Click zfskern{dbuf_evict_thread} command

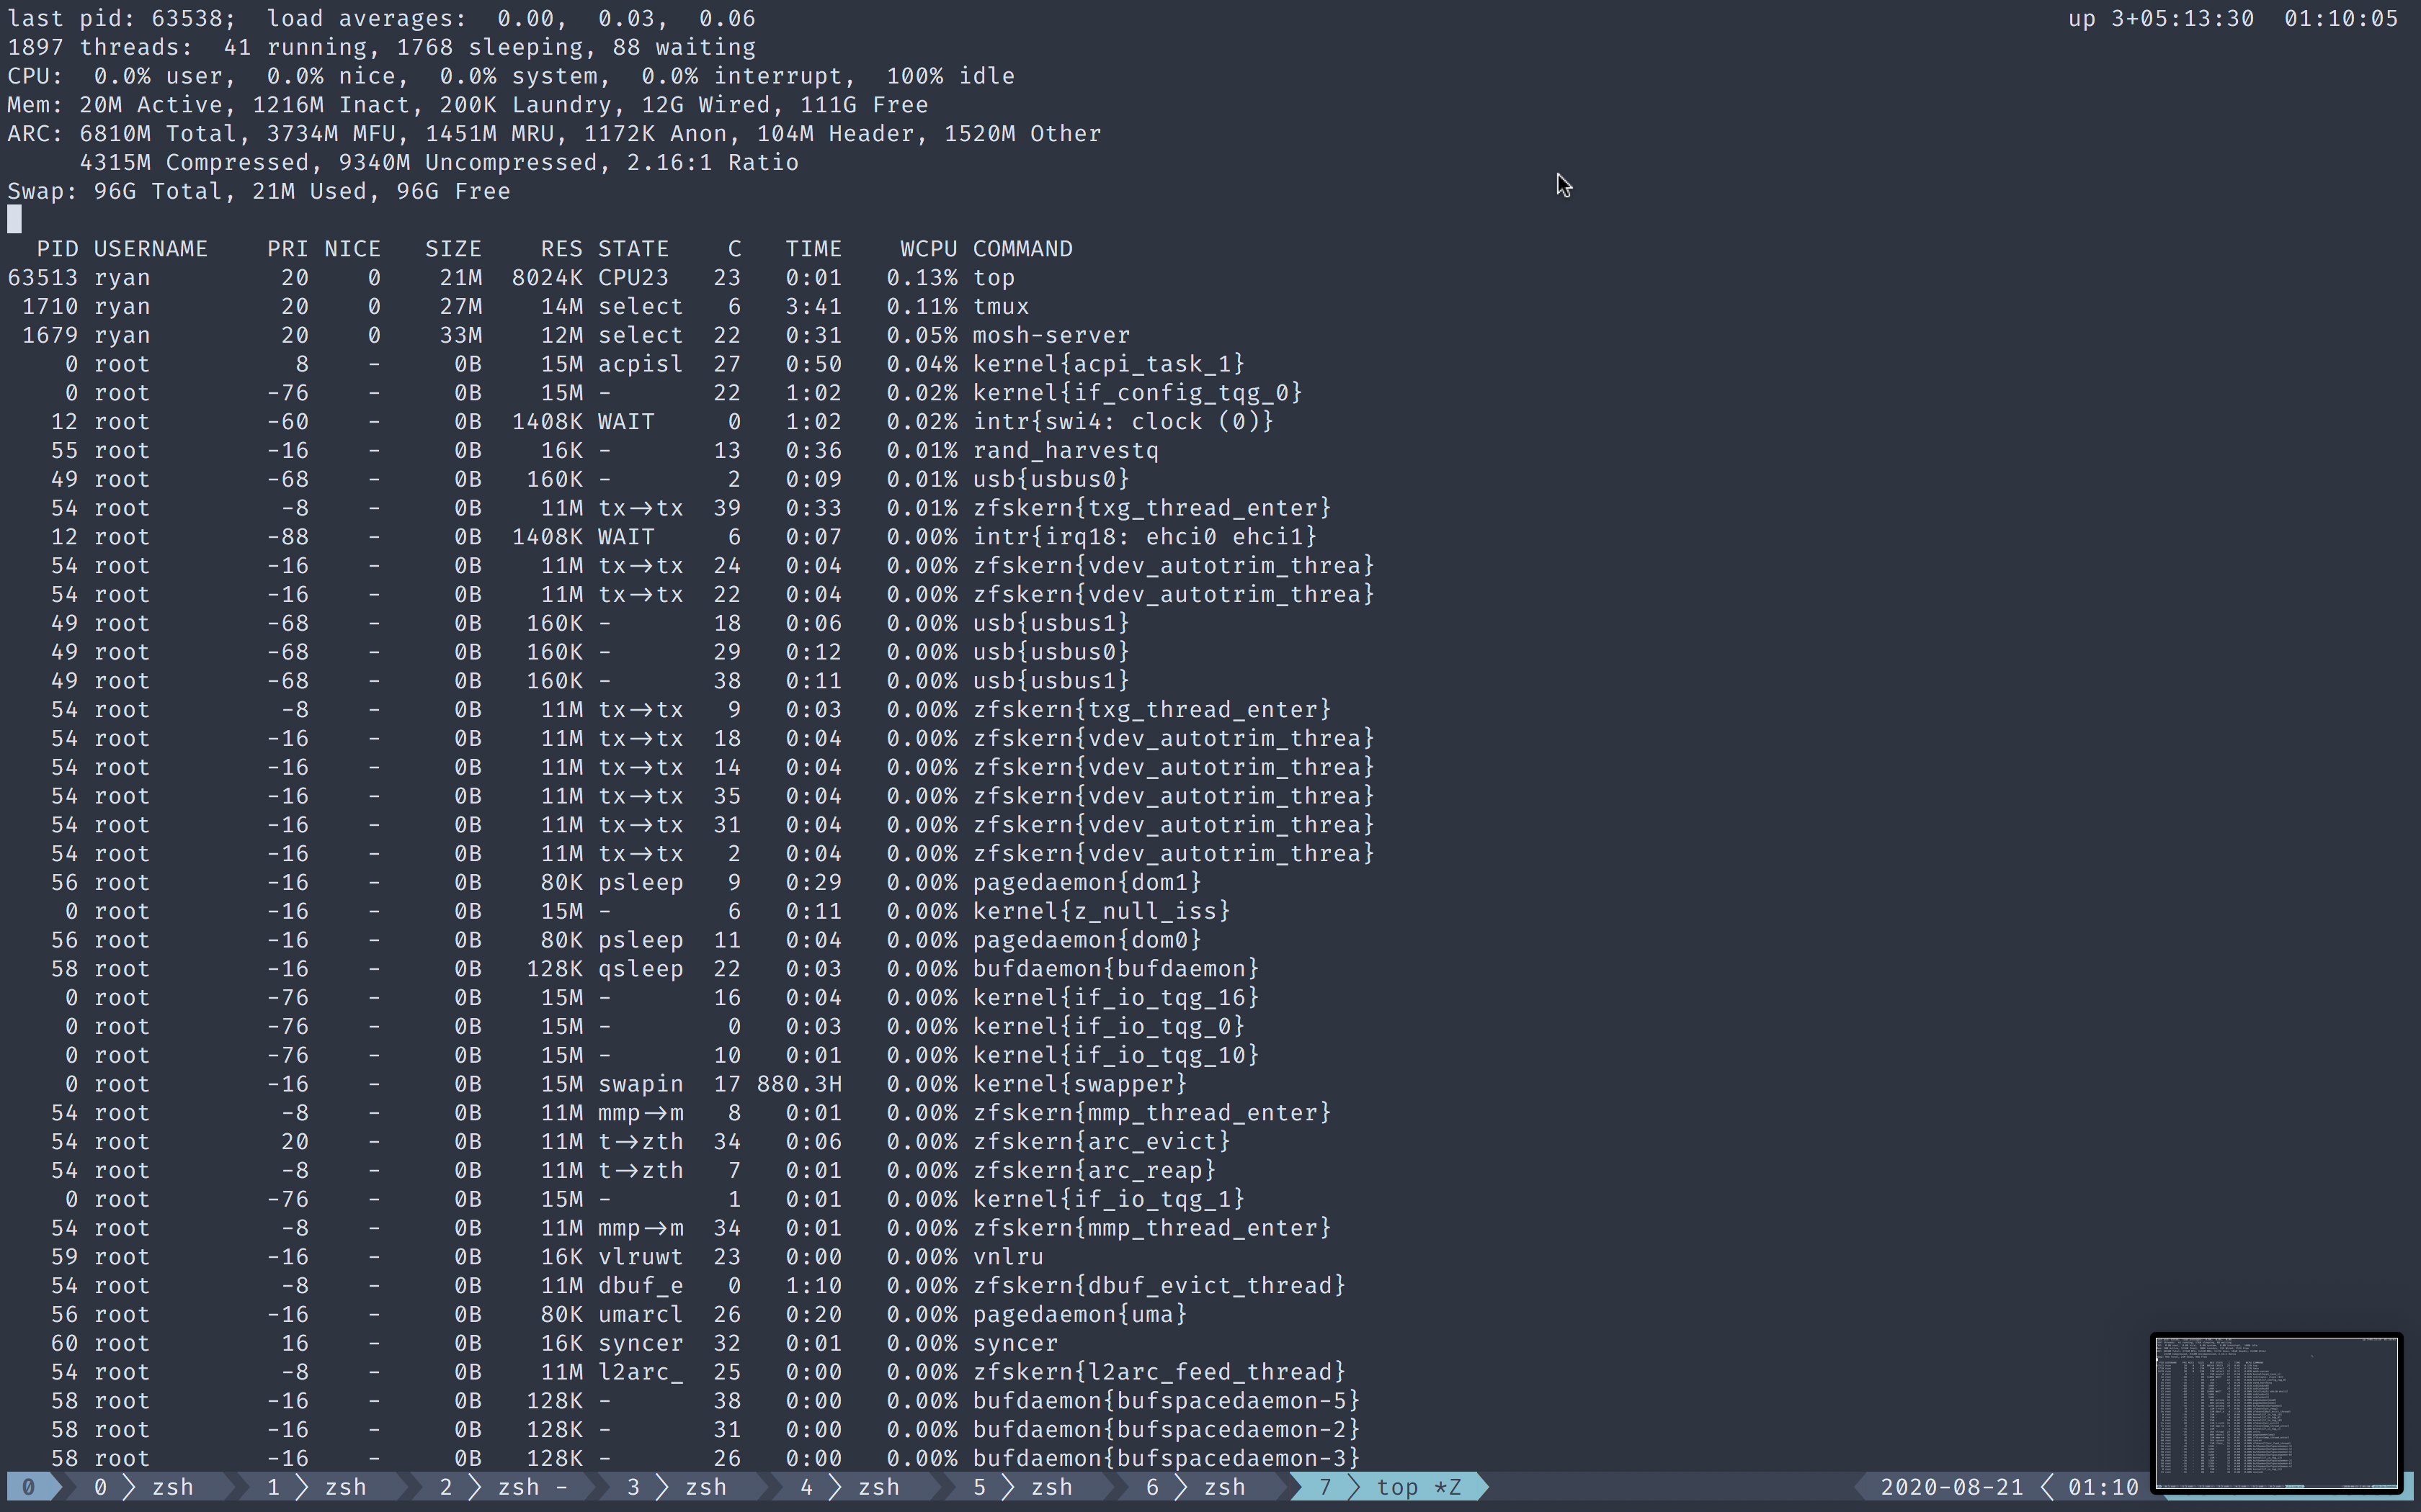pos(1159,1286)
